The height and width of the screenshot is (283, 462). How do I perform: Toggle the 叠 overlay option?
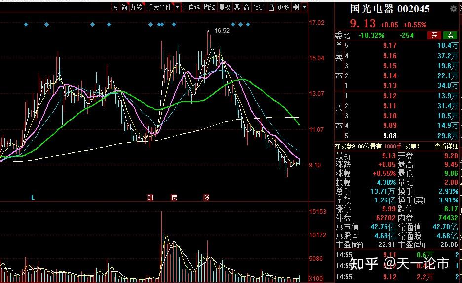(x=237, y=7)
